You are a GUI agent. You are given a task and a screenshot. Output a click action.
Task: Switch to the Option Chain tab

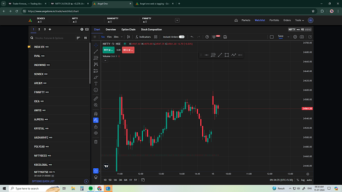tap(128, 29)
